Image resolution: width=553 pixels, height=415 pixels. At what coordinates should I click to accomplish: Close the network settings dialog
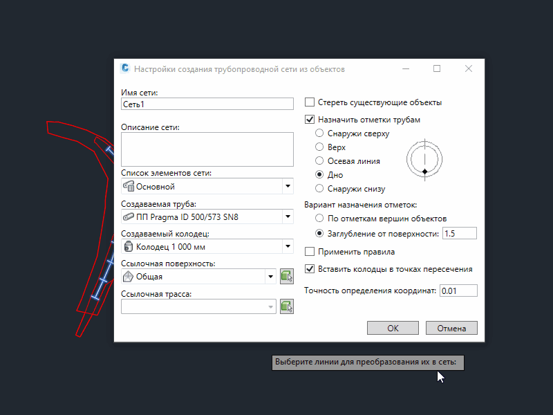[x=469, y=68]
